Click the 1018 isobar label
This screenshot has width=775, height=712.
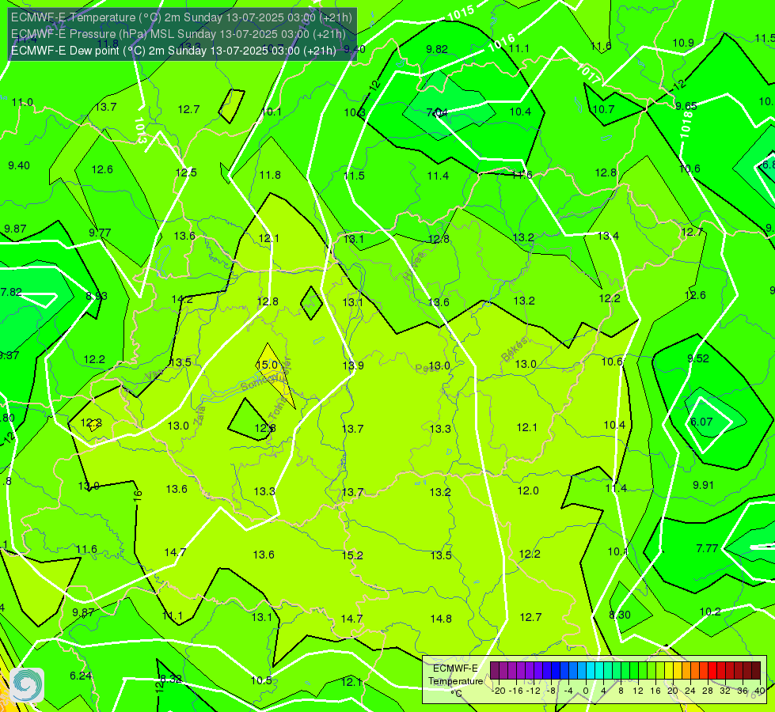[x=686, y=124]
